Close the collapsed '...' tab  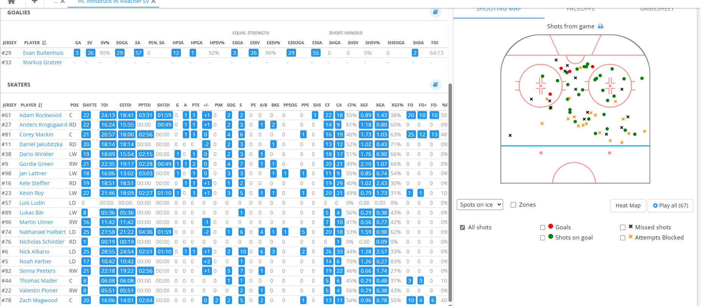coord(63,2)
